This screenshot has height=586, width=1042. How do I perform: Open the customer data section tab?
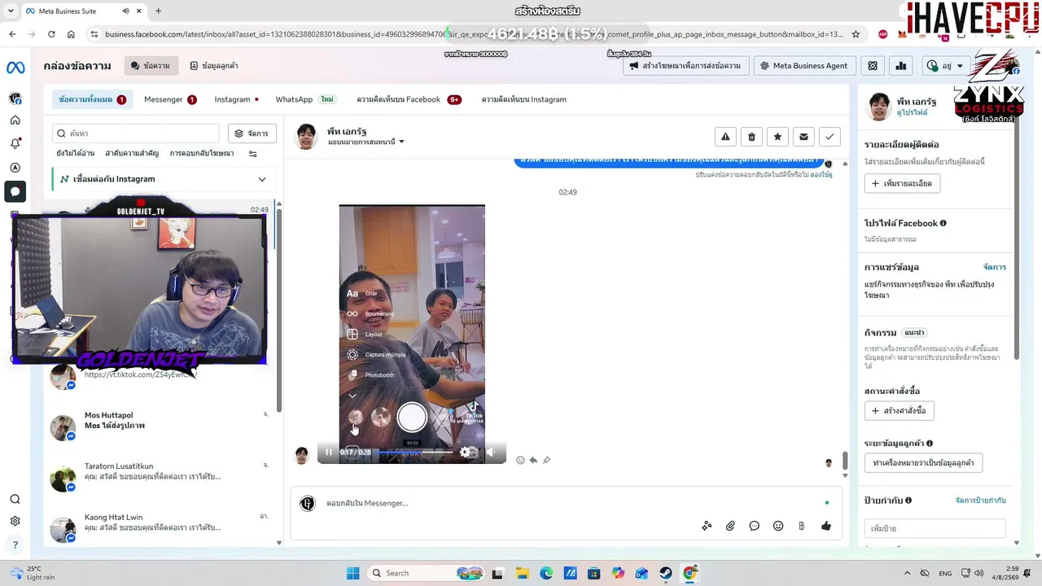click(x=213, y=66)
